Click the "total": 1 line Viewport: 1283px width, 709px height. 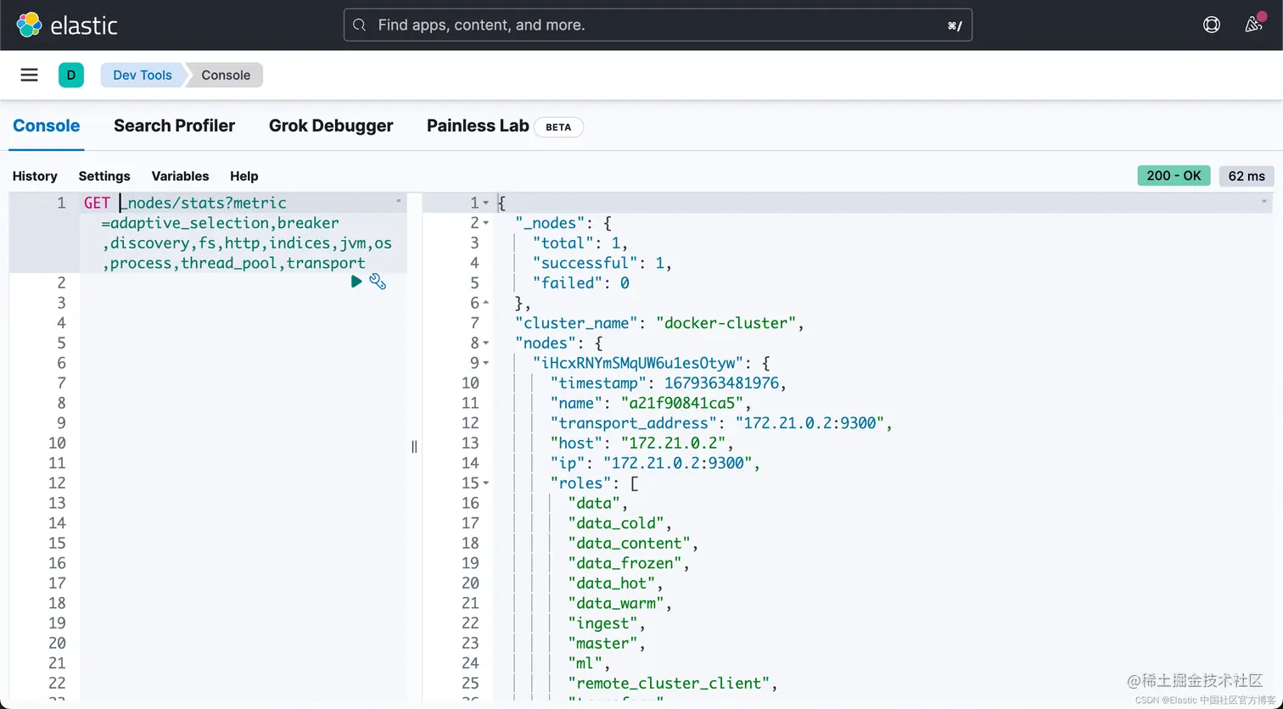580,243
